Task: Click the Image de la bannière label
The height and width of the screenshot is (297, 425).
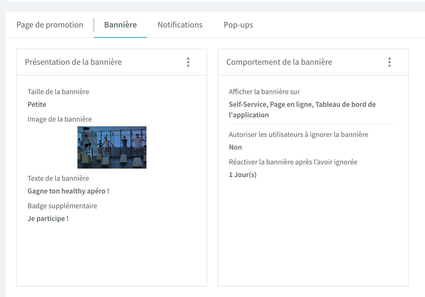Action: [60, 119]
